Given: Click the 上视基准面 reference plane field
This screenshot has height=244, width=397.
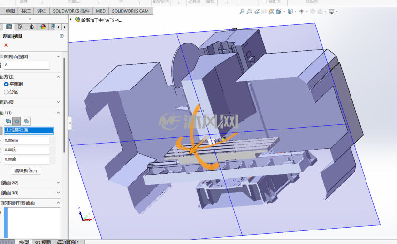Looking at the screenshot, I should [x=29, y=130].
